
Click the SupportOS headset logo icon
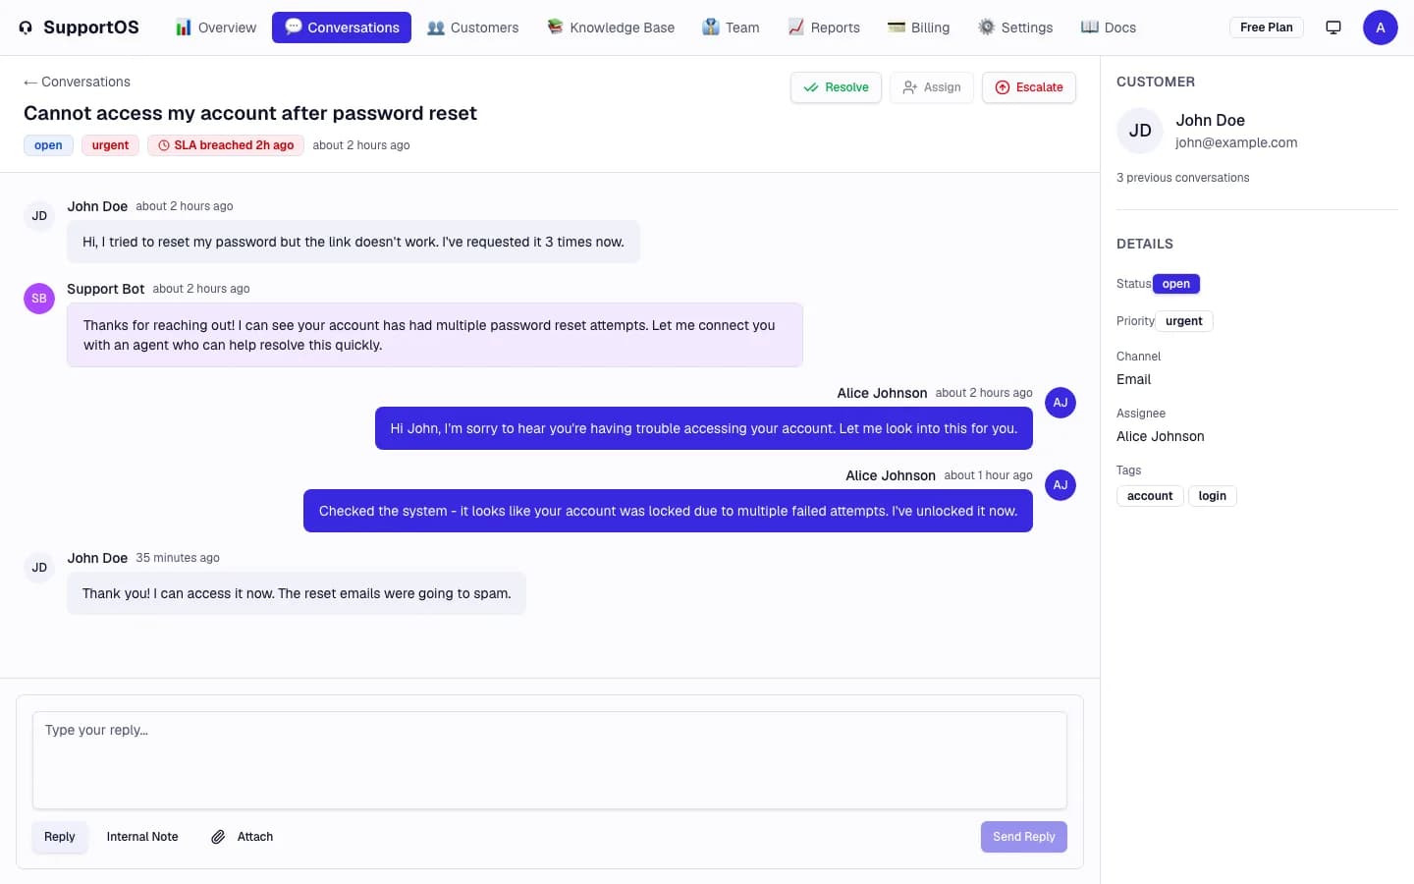(26, 28)
